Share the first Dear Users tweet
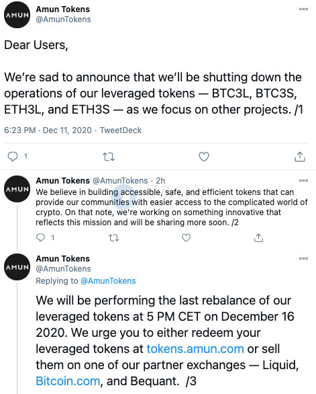 [300, 157]
